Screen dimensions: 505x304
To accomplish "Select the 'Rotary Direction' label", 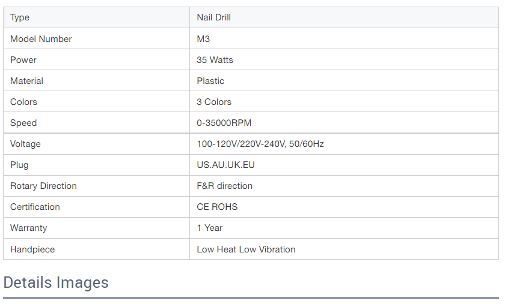I will [43, 186].
